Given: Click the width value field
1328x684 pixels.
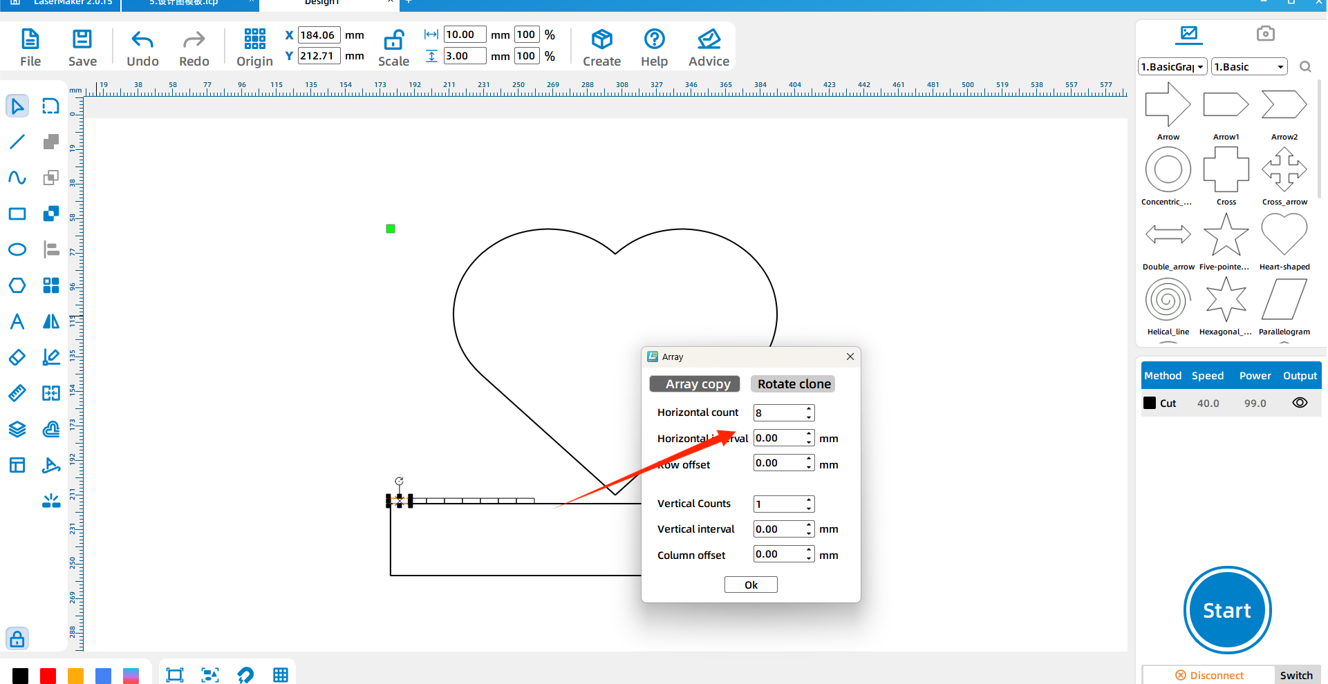Looking at the screenshot, I should pyautogui.click(x=465, y=35).
